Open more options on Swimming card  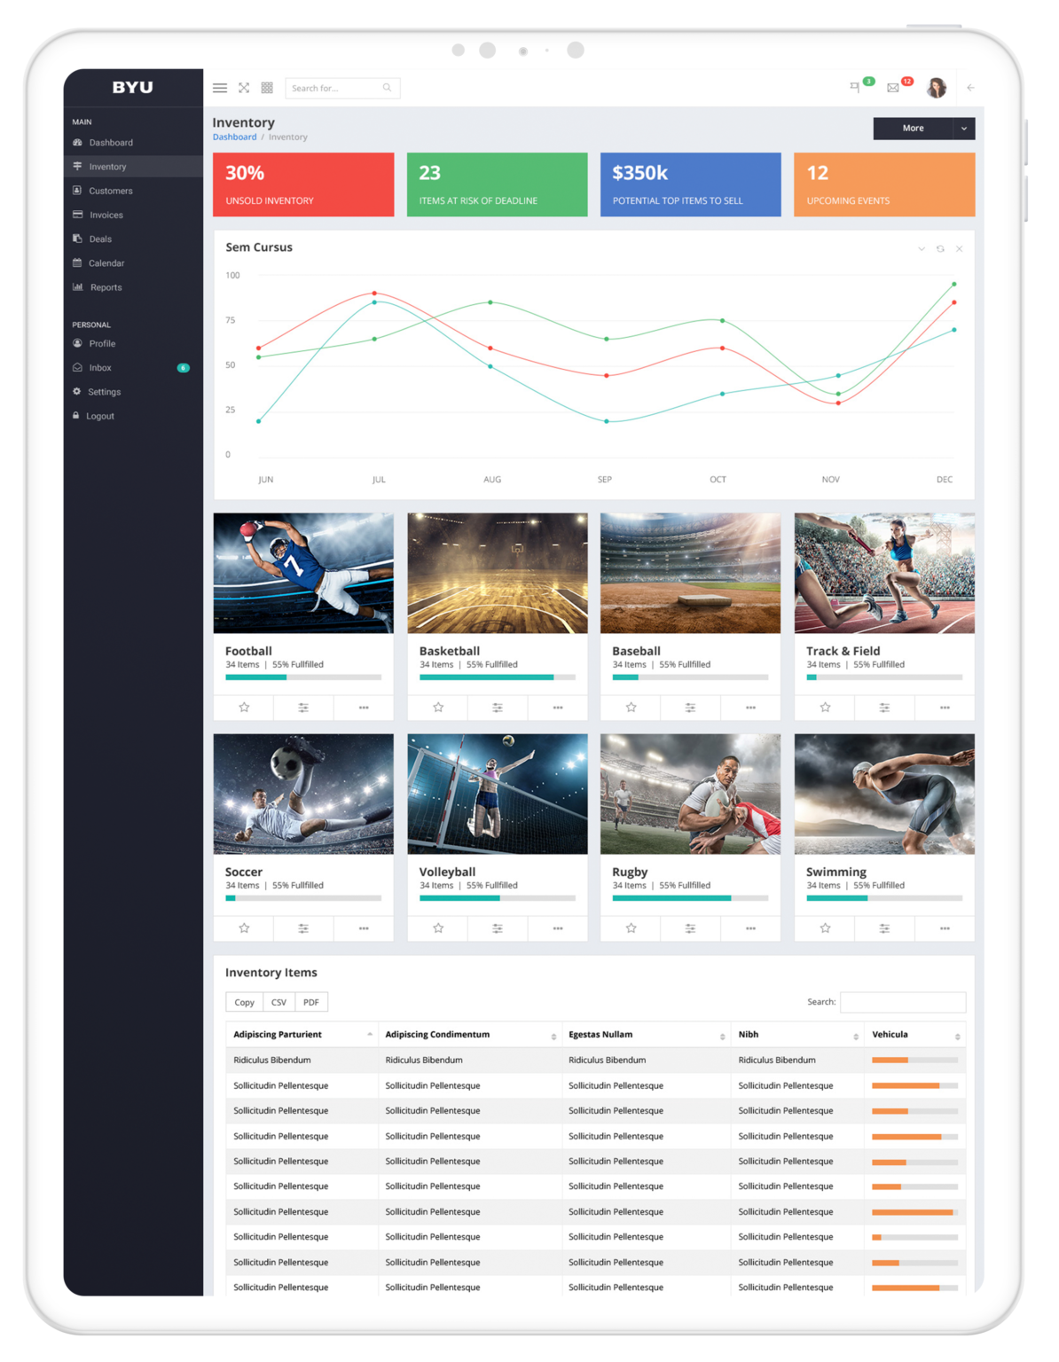[945, 928]
